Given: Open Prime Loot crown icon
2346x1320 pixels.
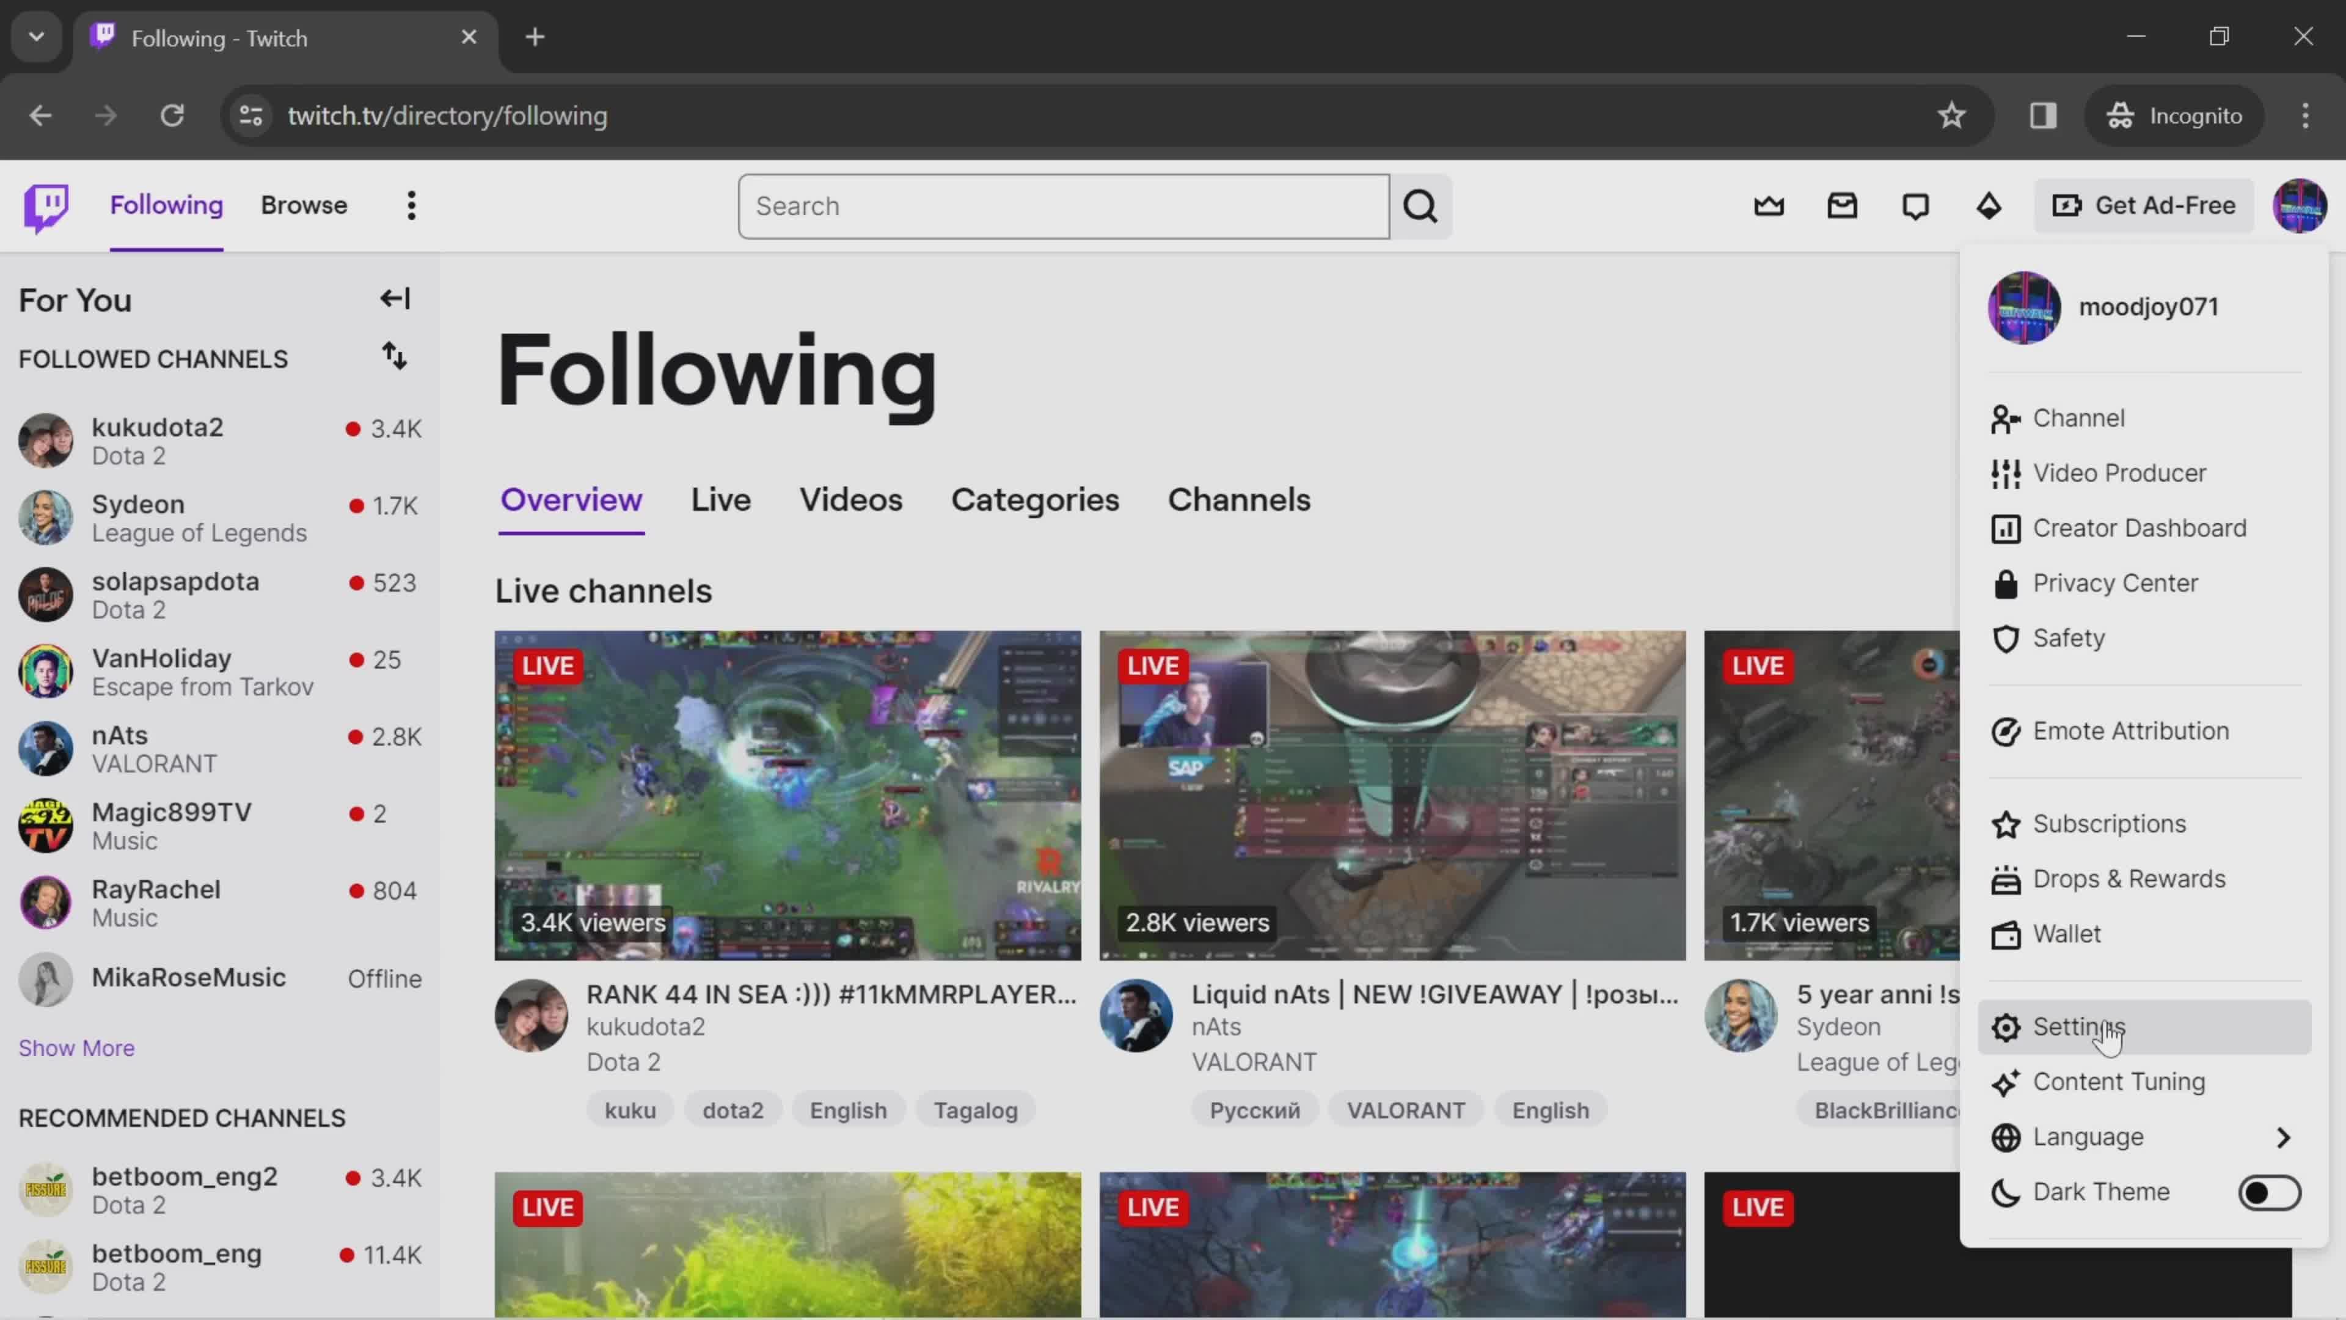Looking at the screenshot, I should (x=1769, y=206).
